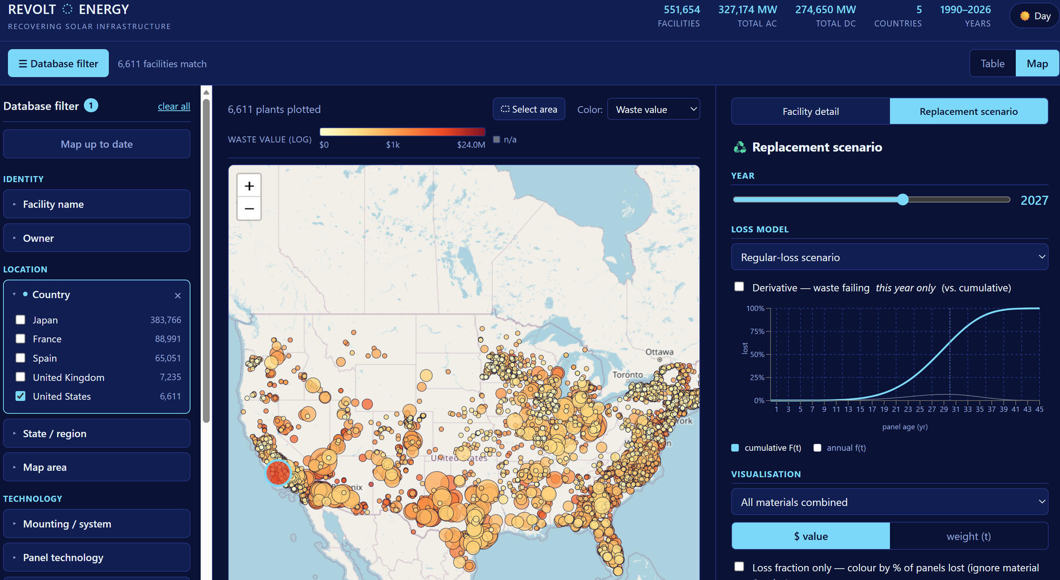Viewport: 1060px width, 580px height.
Task: Click the Map up to date button
Action: click(97, 144)
